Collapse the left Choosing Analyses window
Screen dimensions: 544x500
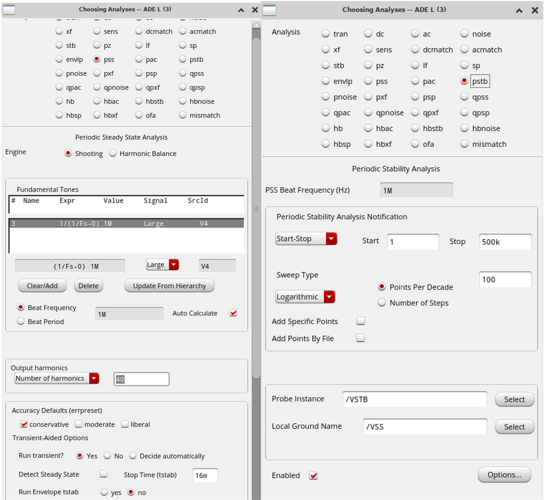(x=240, y=10)
